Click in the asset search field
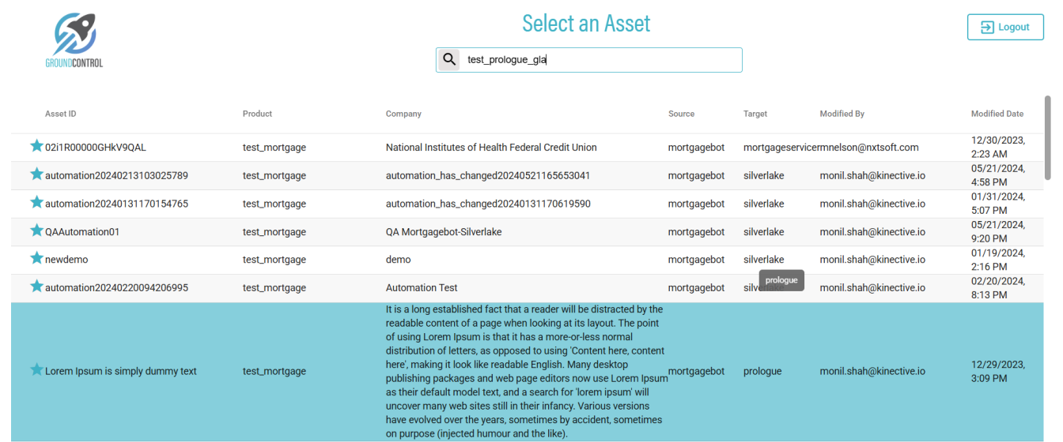1063x442 pixels. (601, 60)
